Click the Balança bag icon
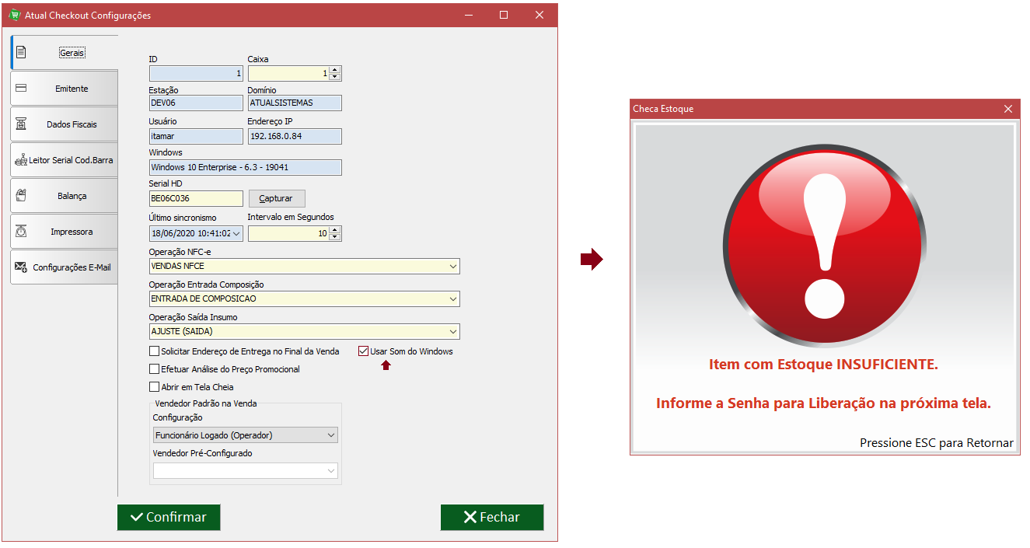Viewport: 1030px width, 548px height. click(x=21, y=196)
